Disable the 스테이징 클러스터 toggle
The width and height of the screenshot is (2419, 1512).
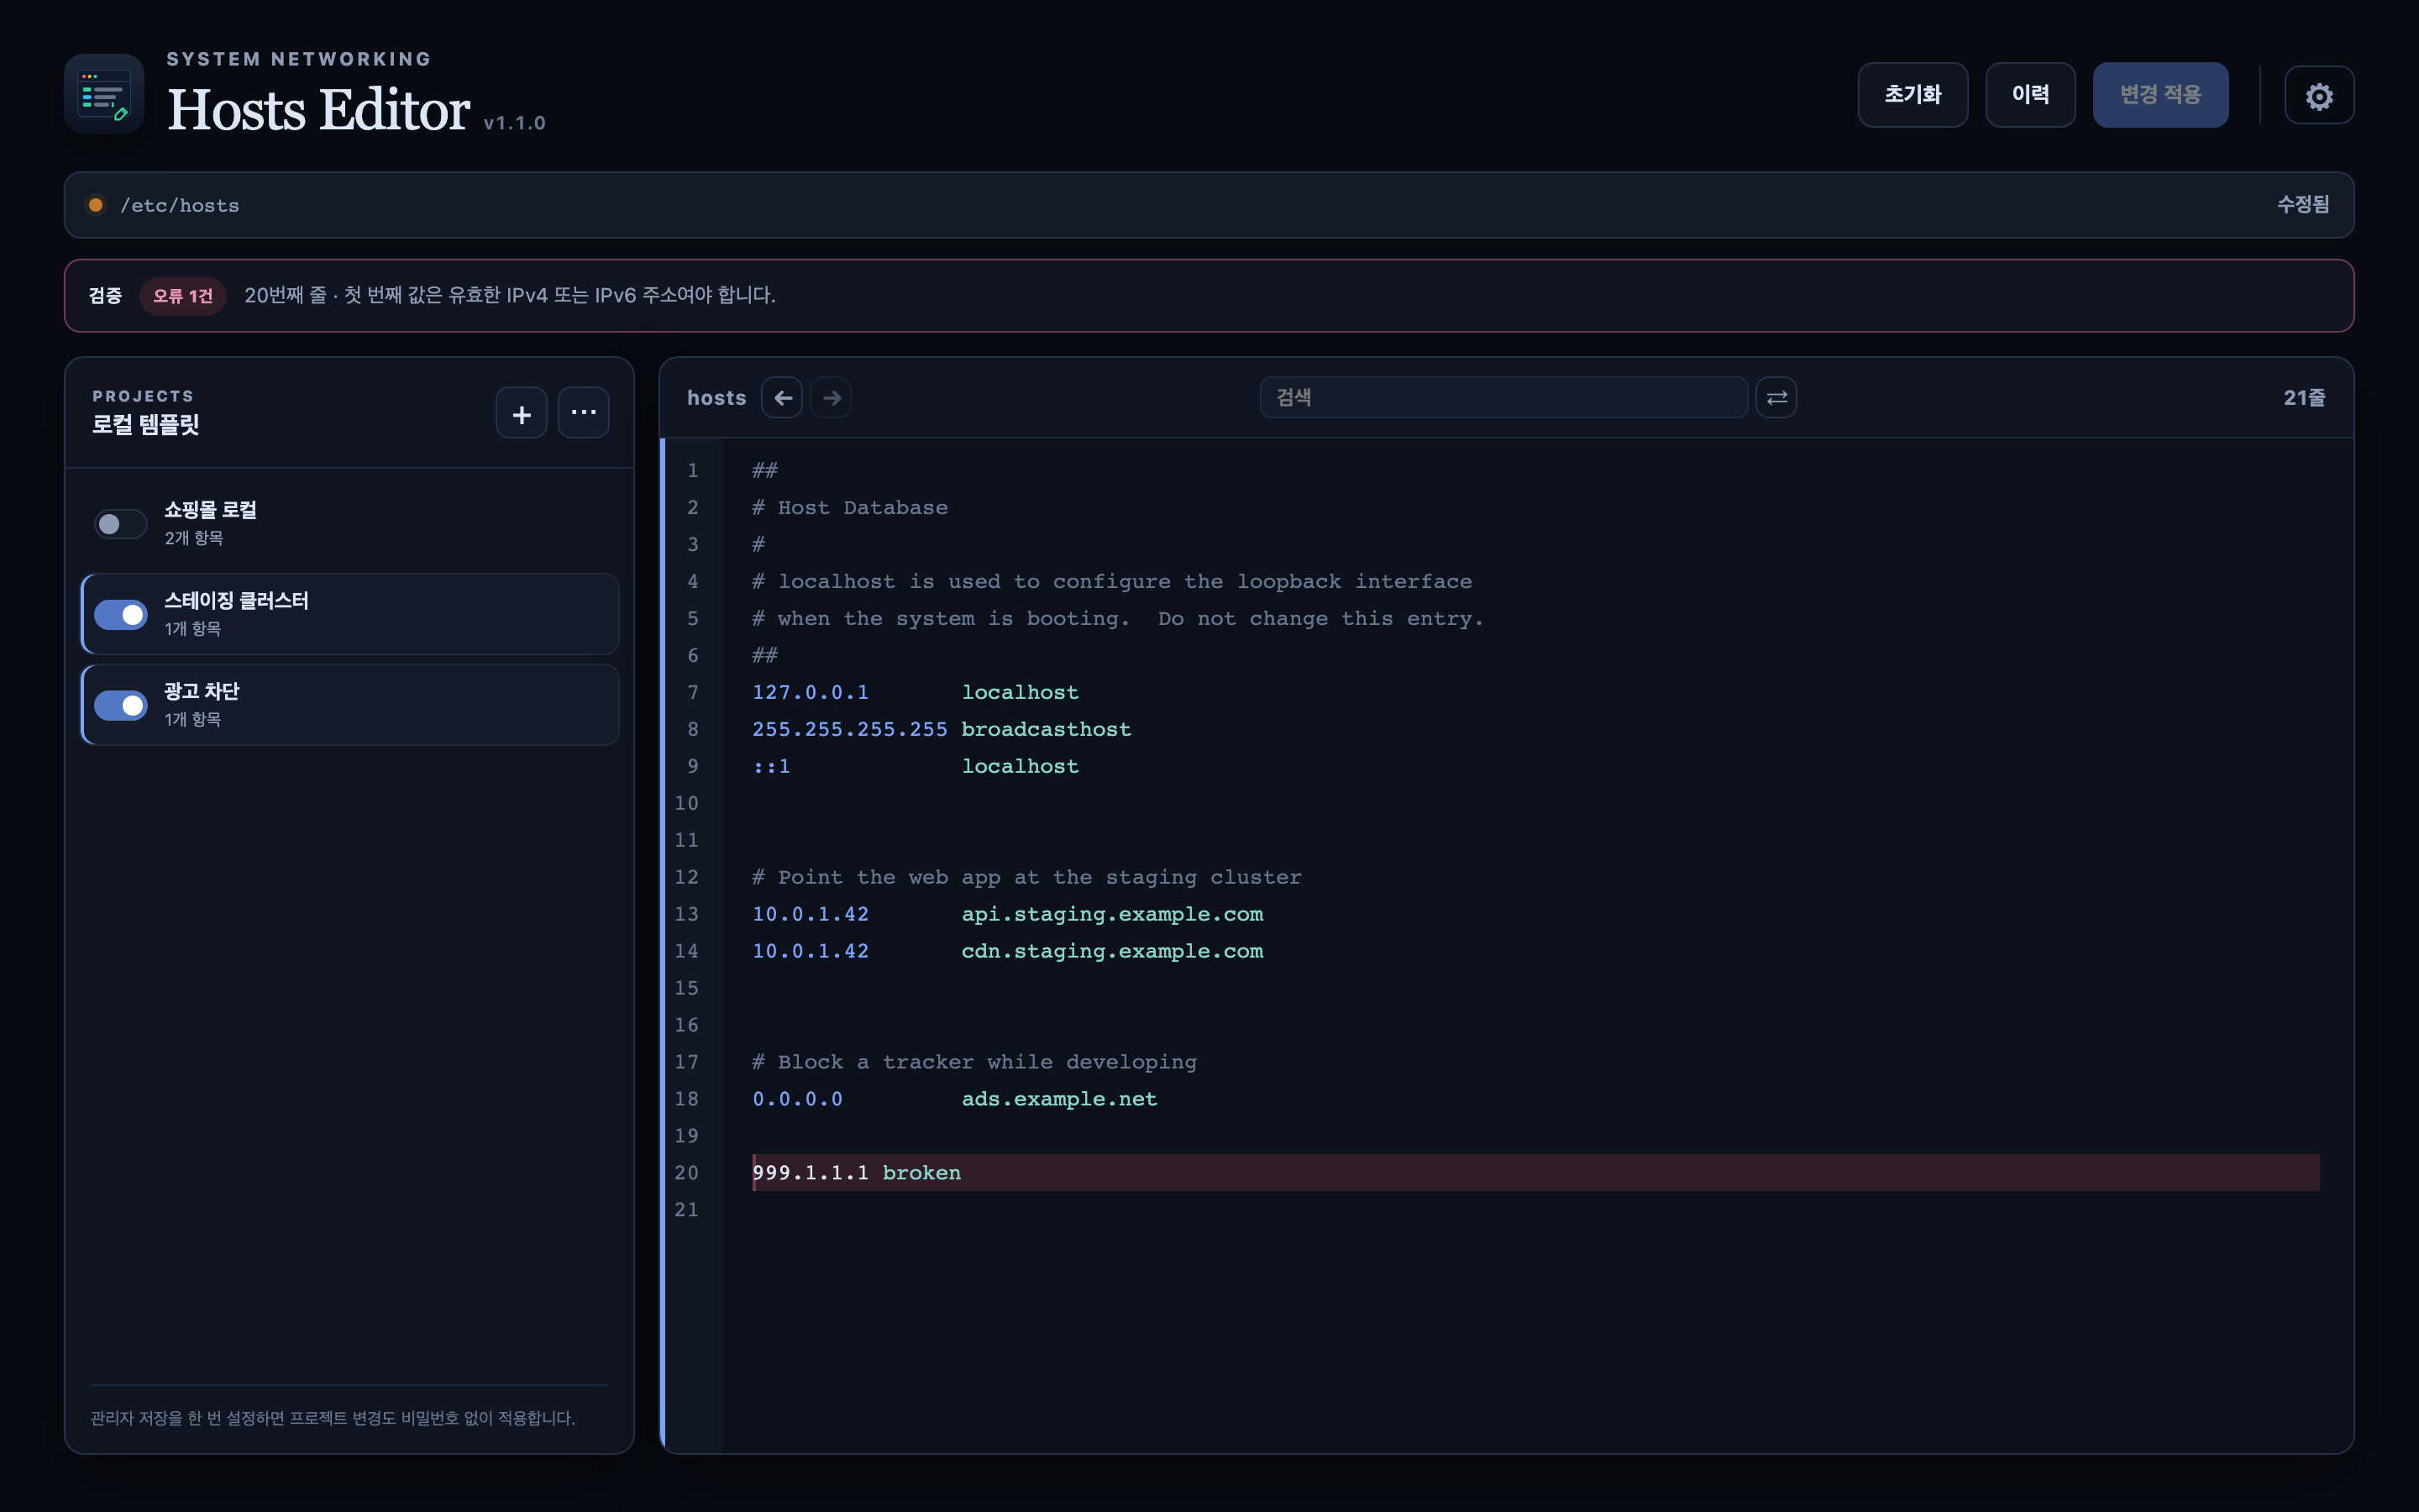coord(121,615)
